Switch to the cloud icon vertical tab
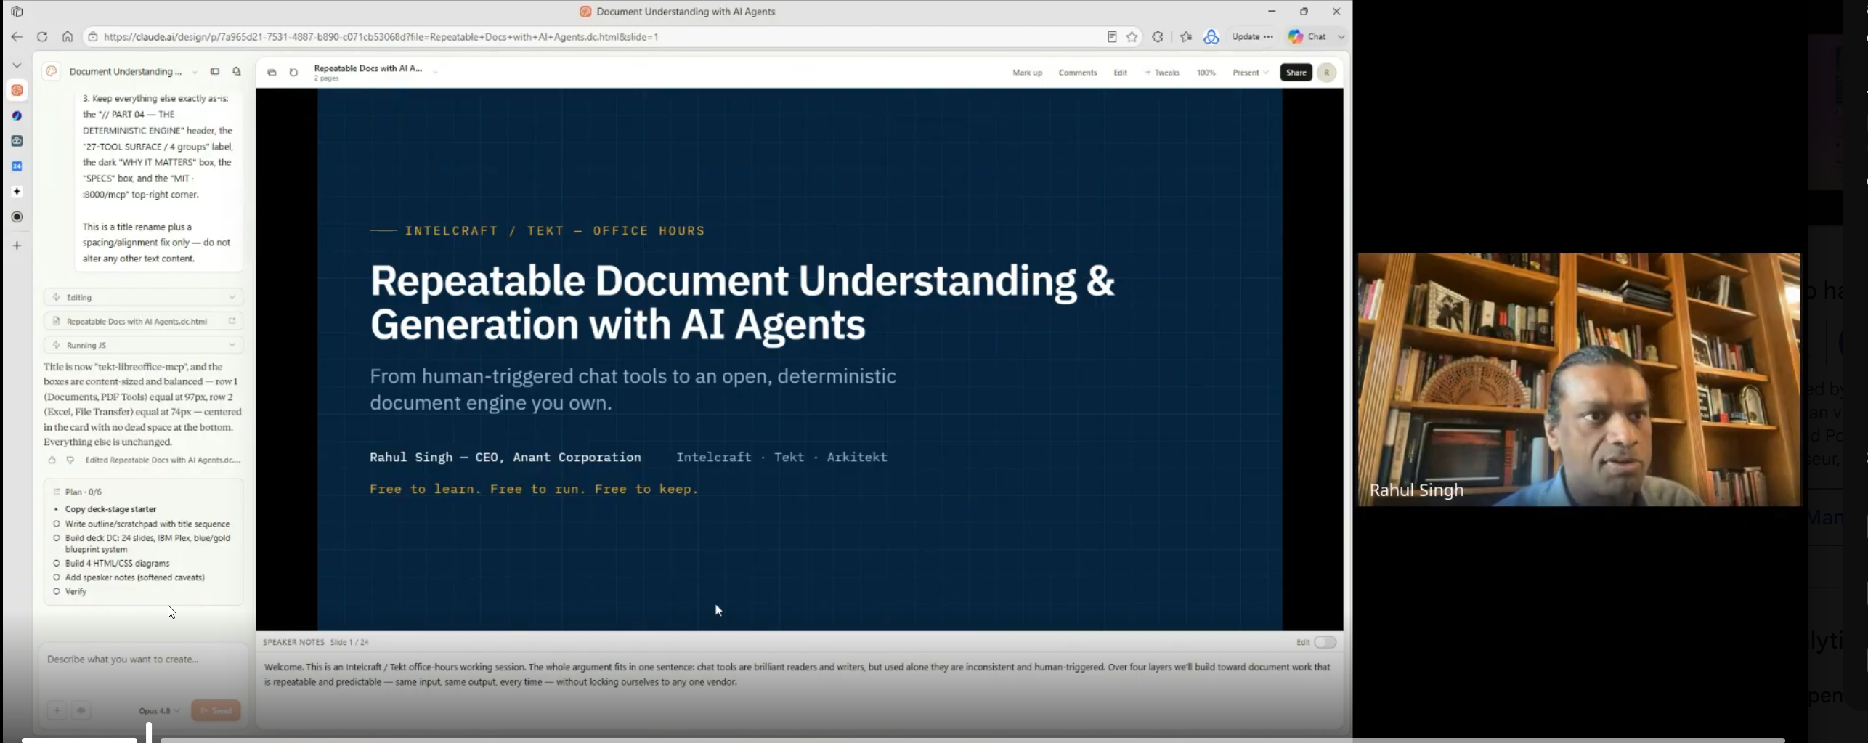1868x743 pixels. click(x=17, y=141)
